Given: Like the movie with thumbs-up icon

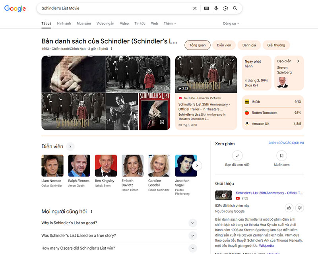Looking at the screenshot, I should [x=289, y=208].
